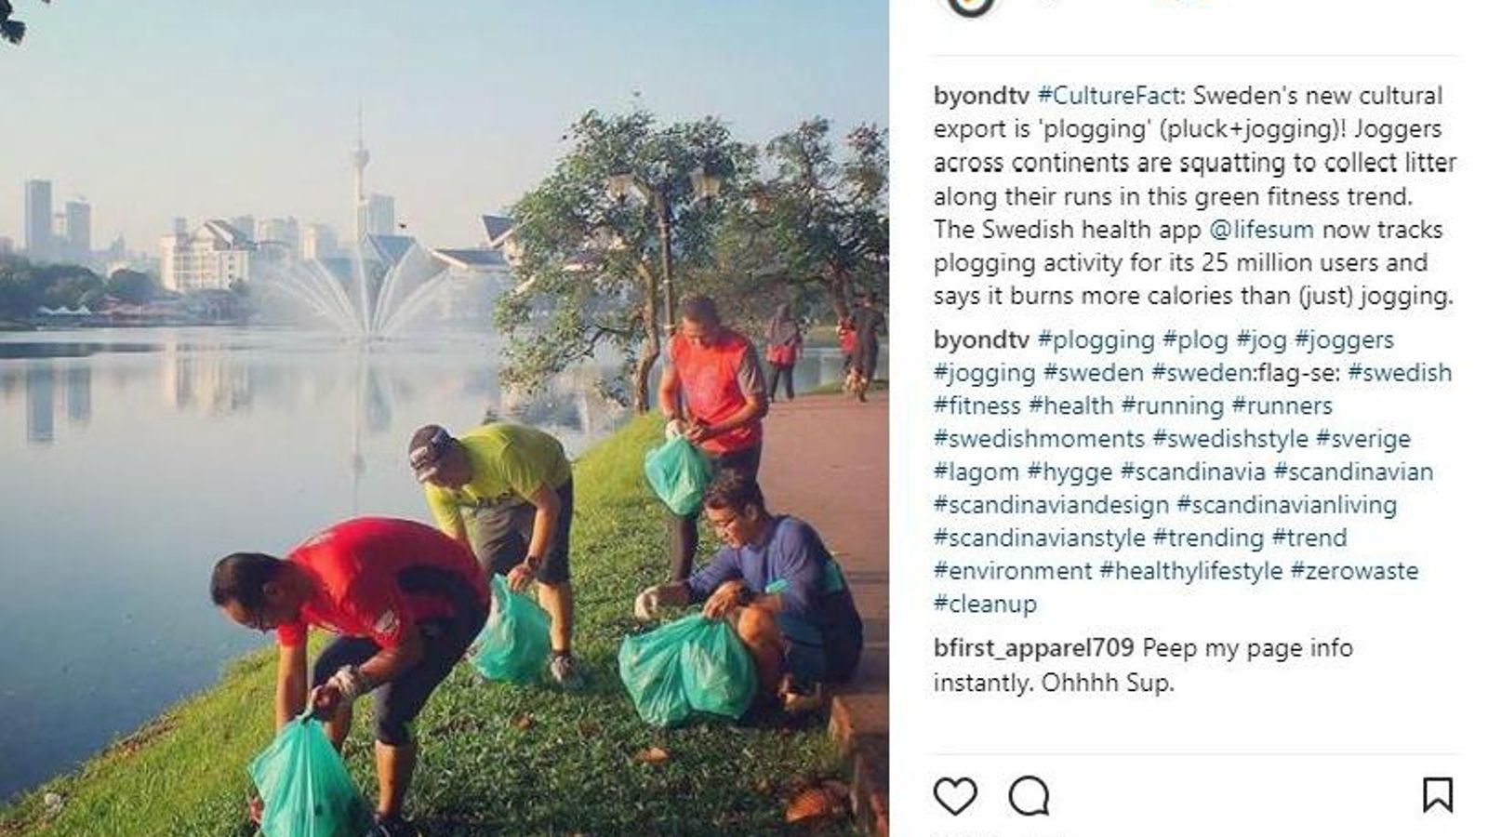Open the #zerowaste hashtag

1354,571
